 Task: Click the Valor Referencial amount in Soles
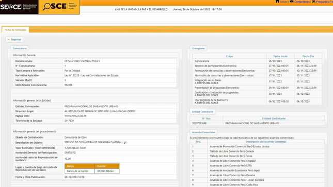(75, 148)
